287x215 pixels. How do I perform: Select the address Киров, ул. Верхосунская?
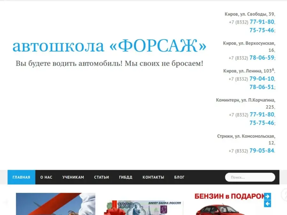pyautogui.click(x=249, y=47)
